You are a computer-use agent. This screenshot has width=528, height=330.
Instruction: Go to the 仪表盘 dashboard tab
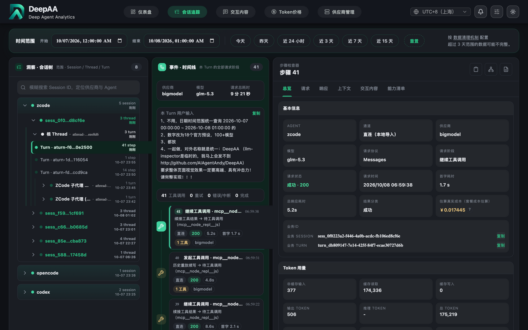[x=141, y=12]
